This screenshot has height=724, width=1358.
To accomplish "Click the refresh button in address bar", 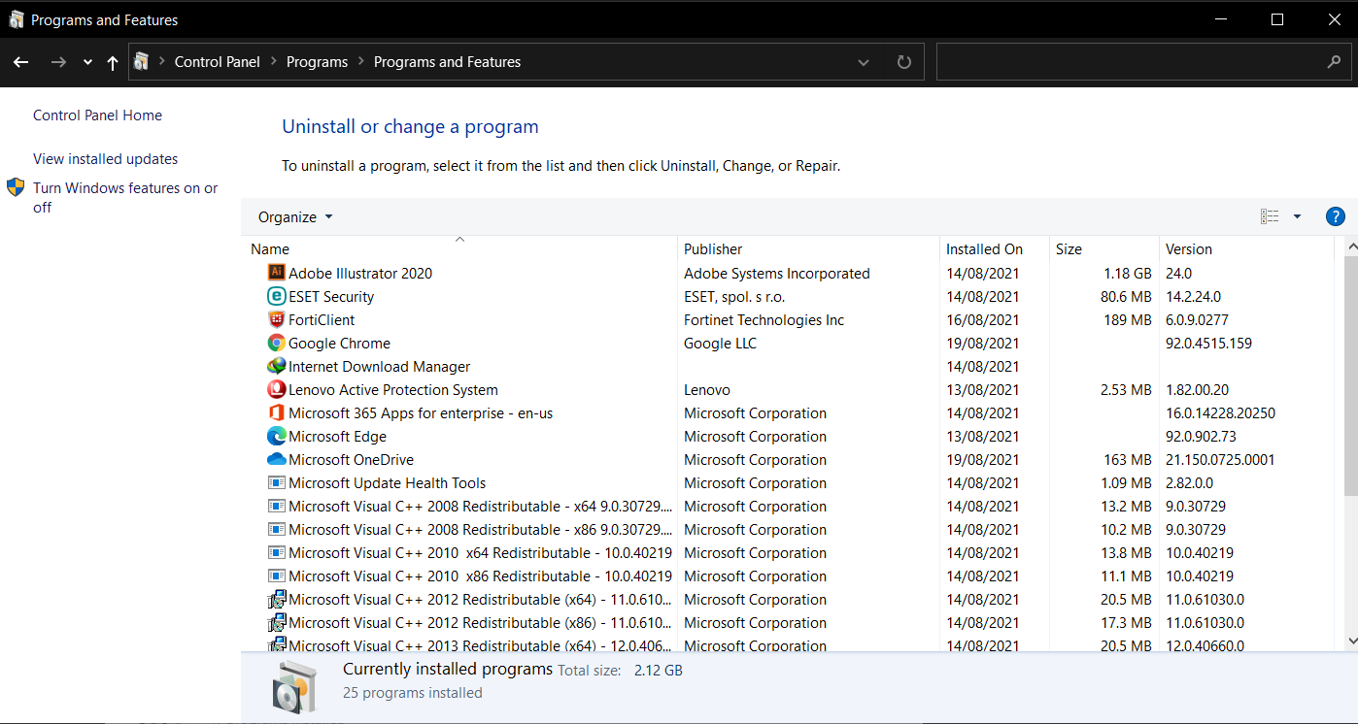I will pos(904,62).
